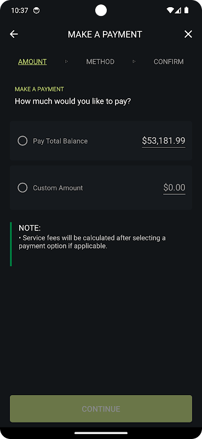The image size is (202, 439).
Task: Tap the $0.00 custom amount field
Action: click(x=174, y=188)
